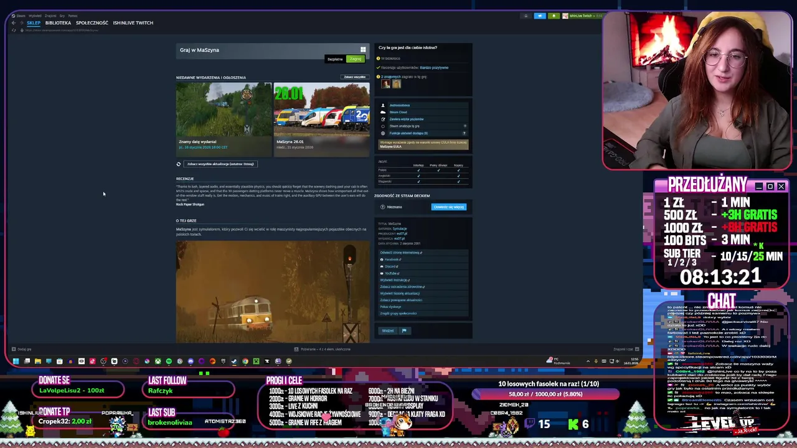Click the blue announcements button in the Steam header
The image size is (797, 448).
539,16
